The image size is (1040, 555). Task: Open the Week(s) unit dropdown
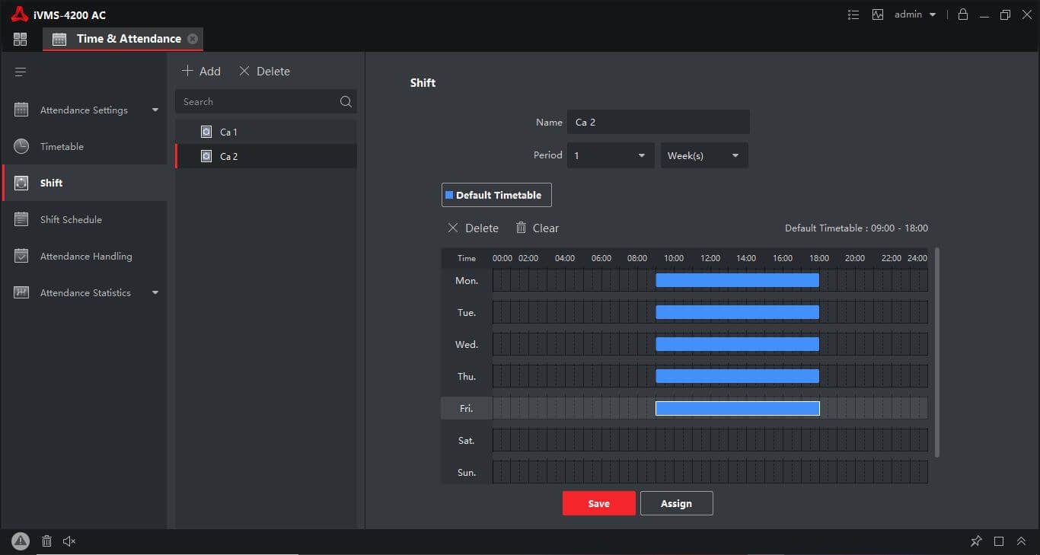(x=704, y=155)
